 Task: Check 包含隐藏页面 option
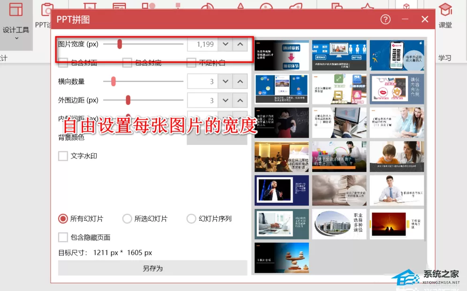pos(63,237)
